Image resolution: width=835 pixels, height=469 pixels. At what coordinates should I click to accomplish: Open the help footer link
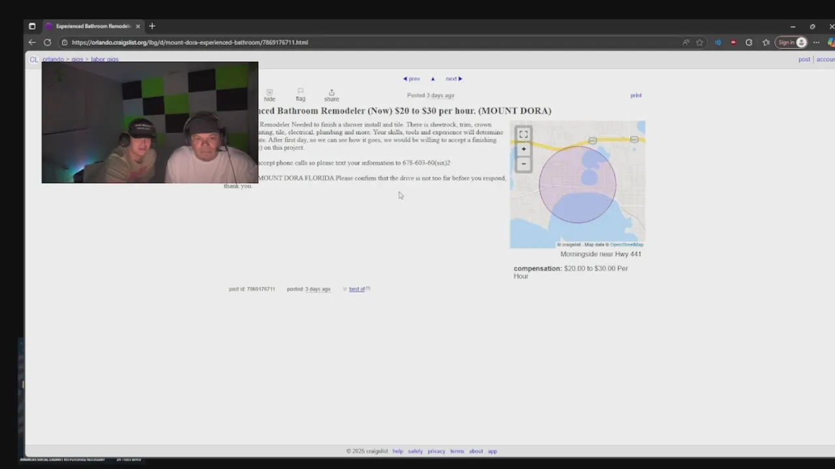(398, 451)
